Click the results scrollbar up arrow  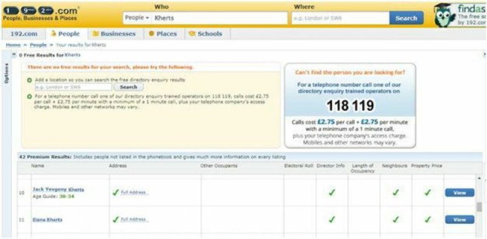[479, 178]
